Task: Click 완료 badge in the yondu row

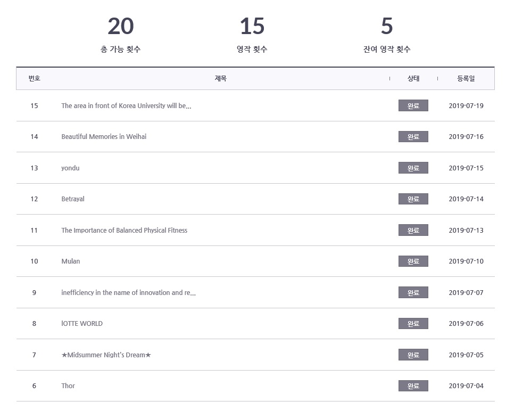Action: coord(413,168)
